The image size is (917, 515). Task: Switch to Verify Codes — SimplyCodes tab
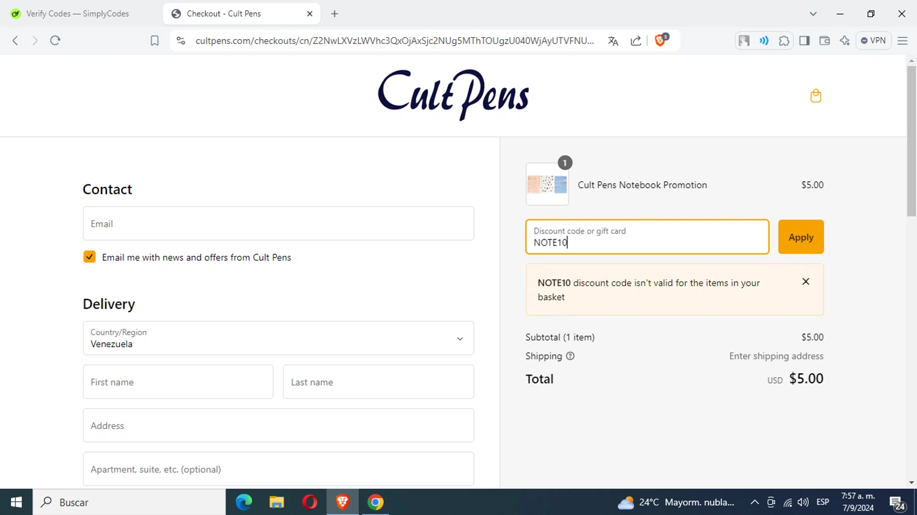pyautogui.click(x=78, y=13)
